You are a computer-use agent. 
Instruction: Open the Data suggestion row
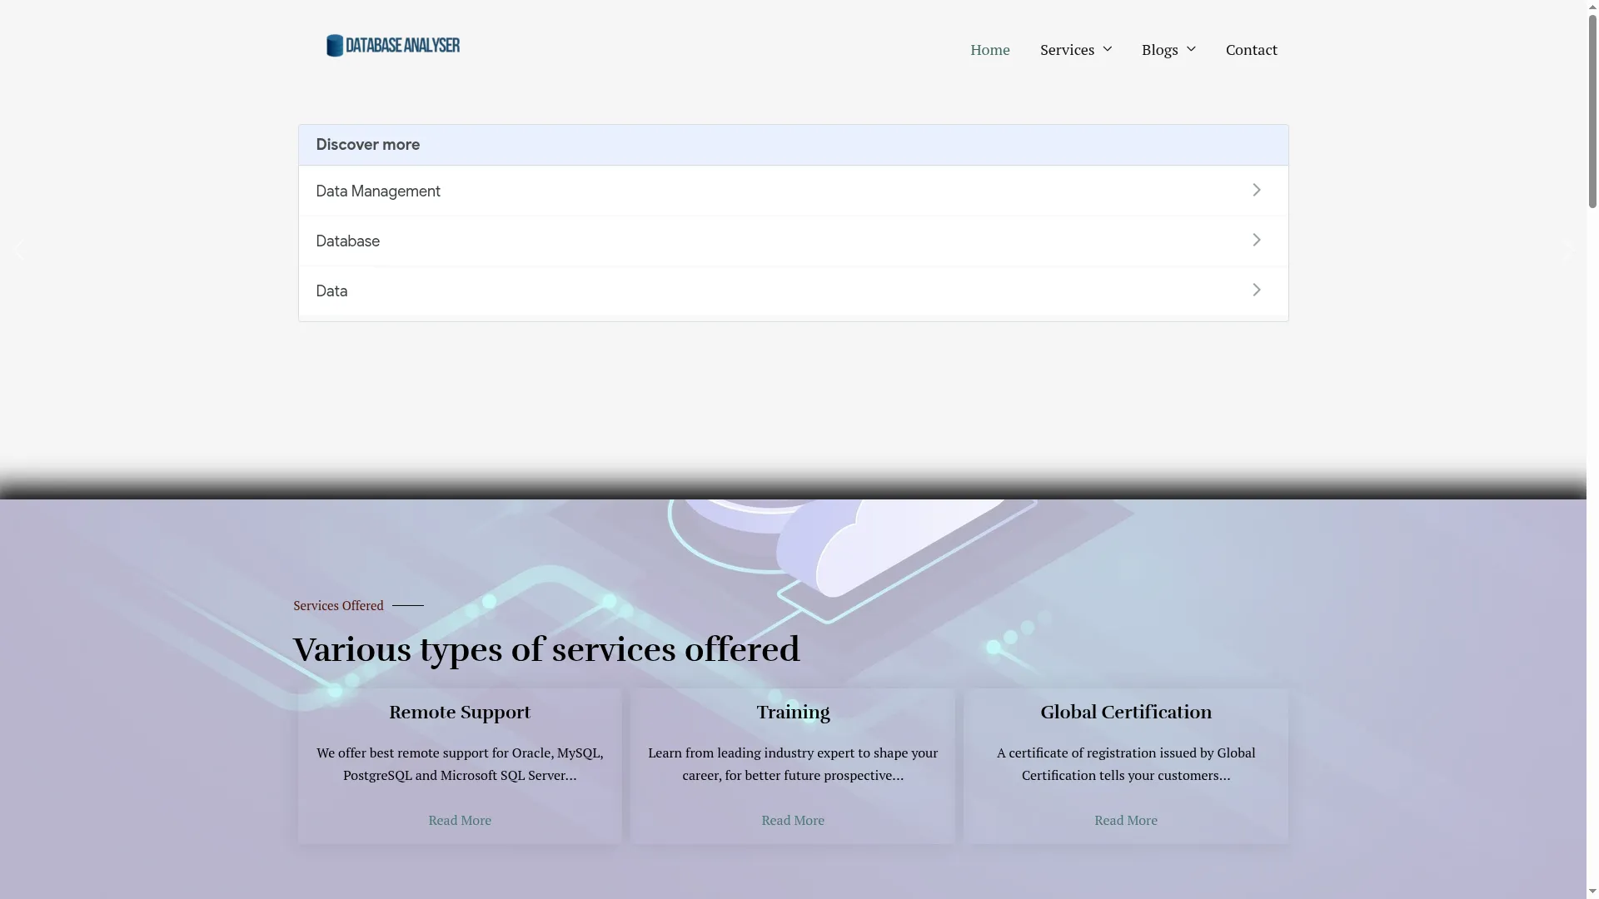pos(793,291)
